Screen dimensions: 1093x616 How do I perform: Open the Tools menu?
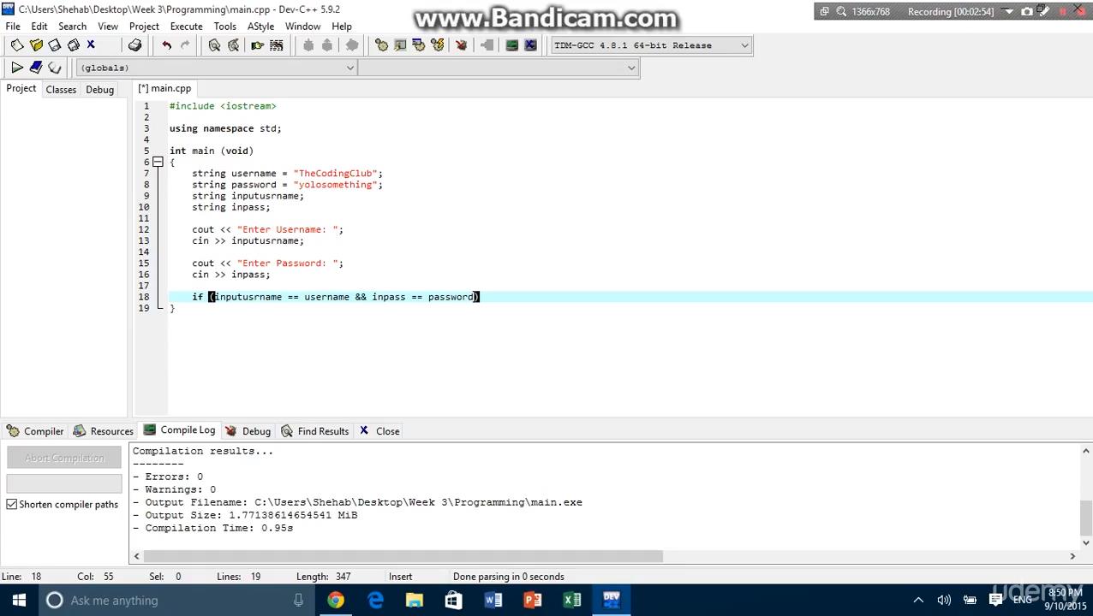pos(225,27)
